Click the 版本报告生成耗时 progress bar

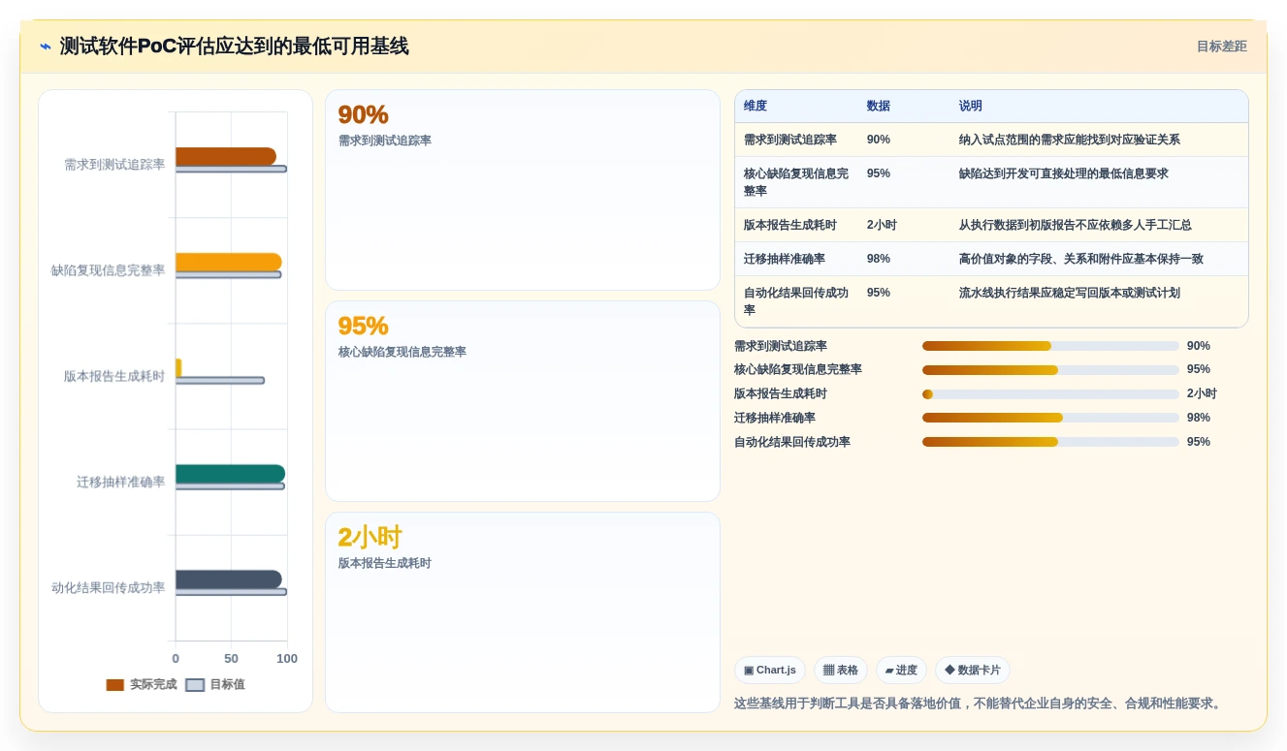(1050, 394)
